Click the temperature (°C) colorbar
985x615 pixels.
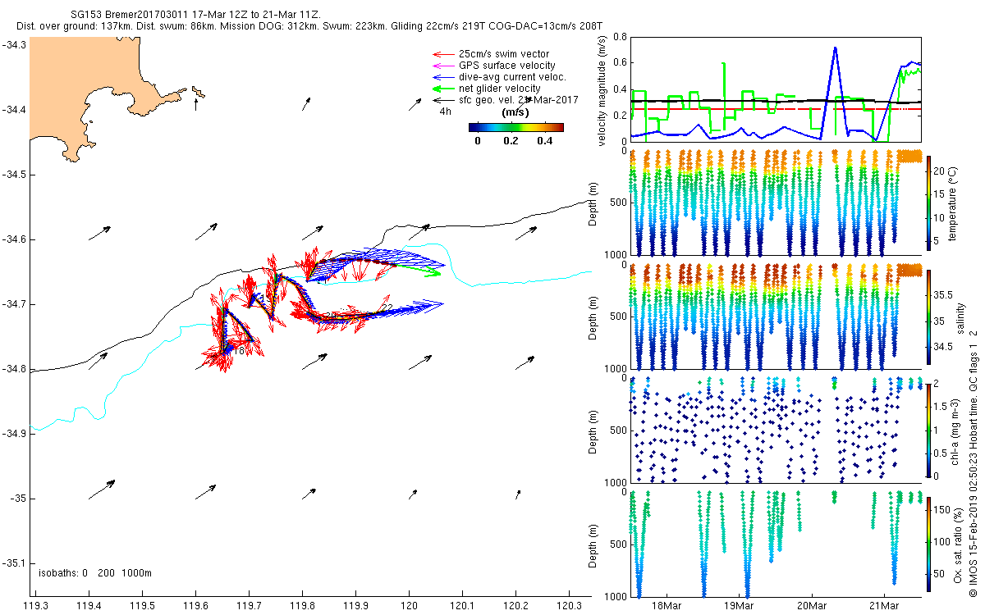point(929,203)
